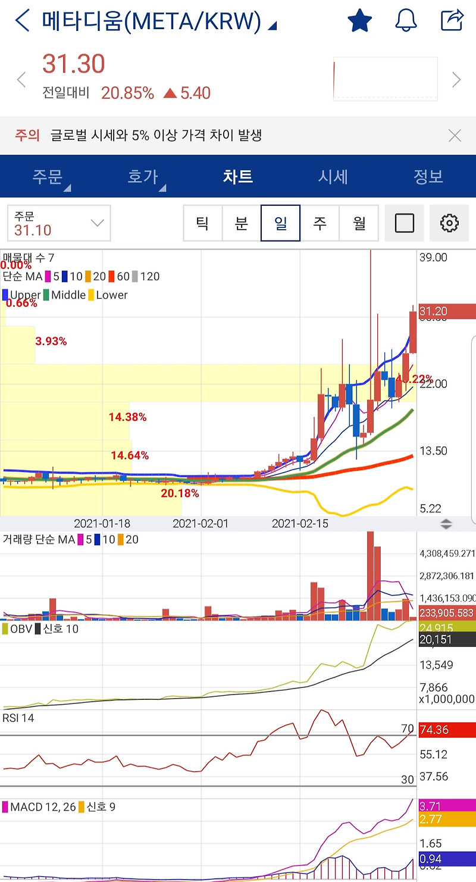Tap the 14.38% volume profile label
This screenshot has height=882, width=476.
point(127,417)
